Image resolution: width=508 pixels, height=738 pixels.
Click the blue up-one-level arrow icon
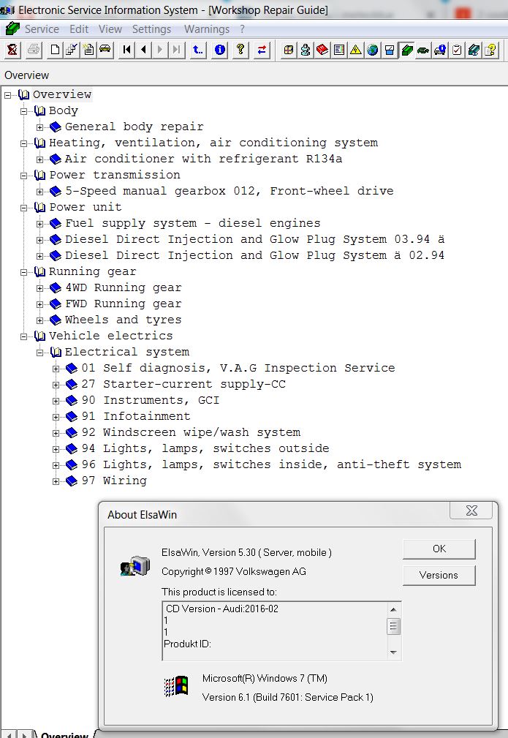coord(198,50)
